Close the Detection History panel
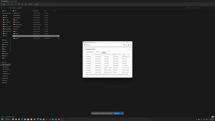Image resolution: width=215 pixels, height=121 pixels. (129, 49)
